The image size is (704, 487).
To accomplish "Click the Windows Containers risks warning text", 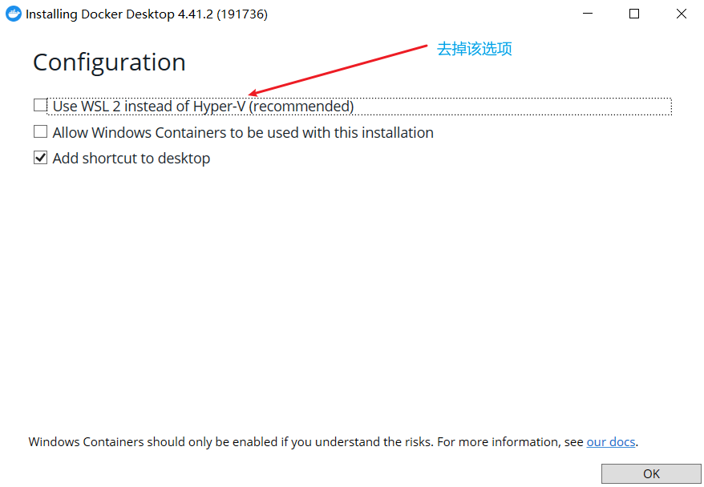I will pyautogui.click(x=333, y=442).
